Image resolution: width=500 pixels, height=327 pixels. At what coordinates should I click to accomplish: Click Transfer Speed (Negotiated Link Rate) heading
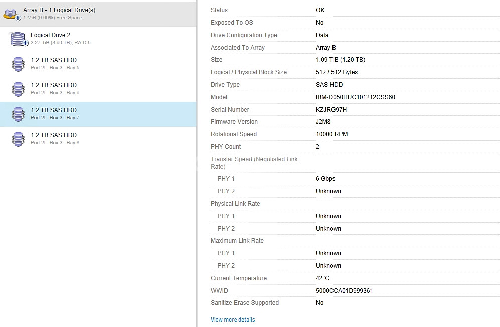254,162
